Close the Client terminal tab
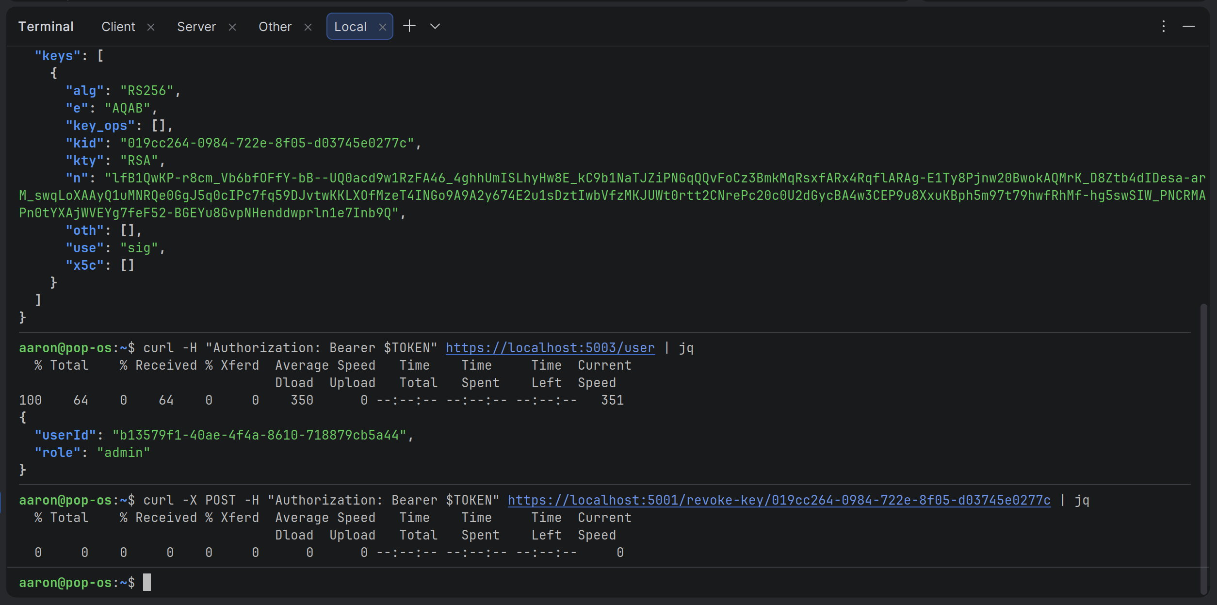The image size is (1217, 605). [x=151, y=27]
